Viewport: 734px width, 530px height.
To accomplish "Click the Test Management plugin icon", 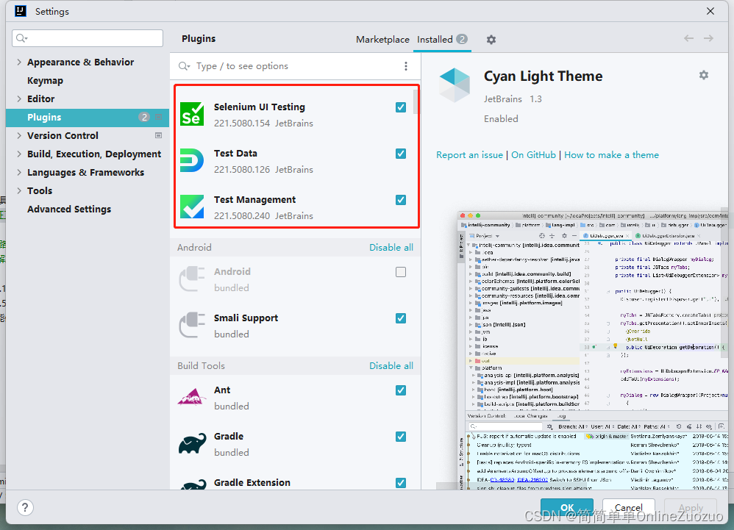I will [x=192, y=207].
